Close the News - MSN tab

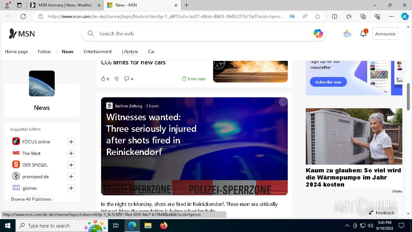[176, 5]
